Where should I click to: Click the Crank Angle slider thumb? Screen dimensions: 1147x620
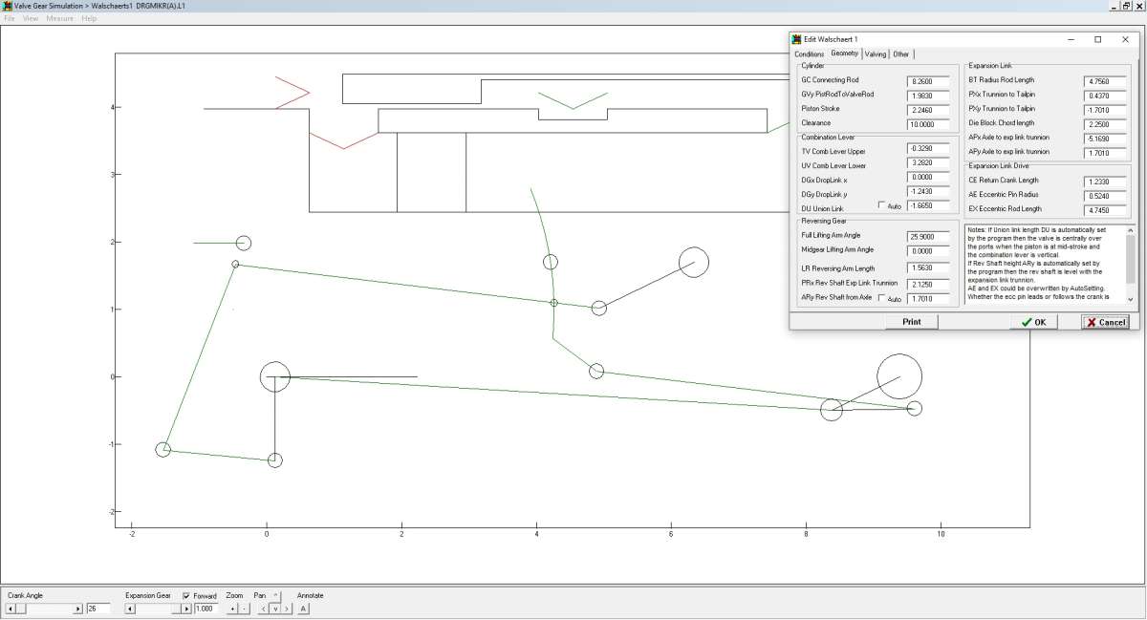coord(21,609)
